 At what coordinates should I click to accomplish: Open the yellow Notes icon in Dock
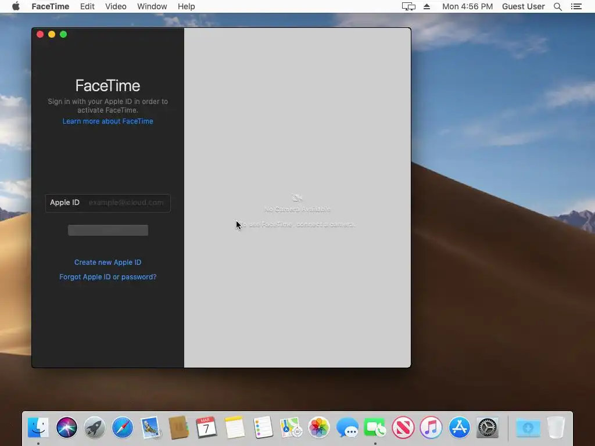235,427
